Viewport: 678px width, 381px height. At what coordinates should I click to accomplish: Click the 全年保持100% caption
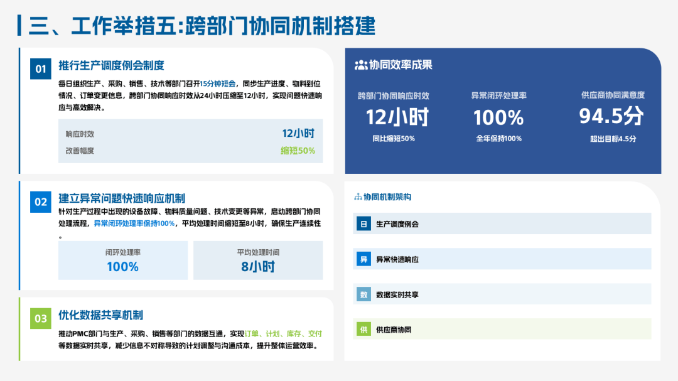[498, 139]
